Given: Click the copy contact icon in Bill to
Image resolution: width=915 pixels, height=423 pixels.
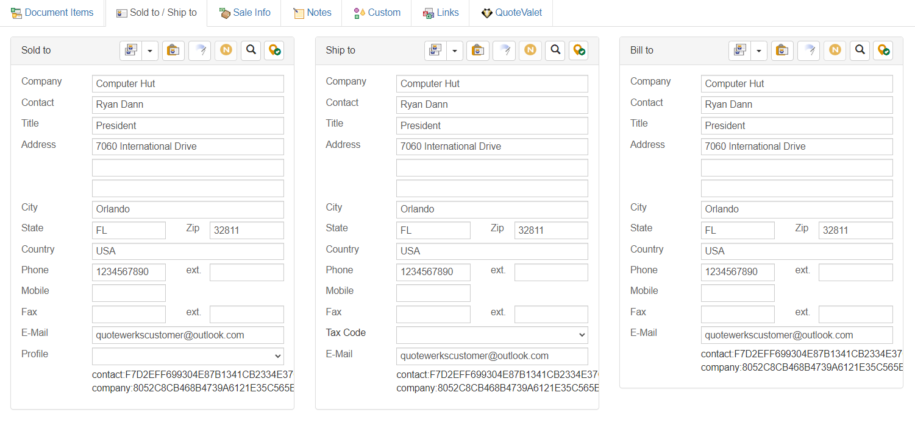Looking at the screenshot, I should tap(740, 51).
